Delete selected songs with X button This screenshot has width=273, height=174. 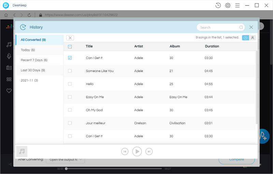pyautogui.click(x=70, y=38)
